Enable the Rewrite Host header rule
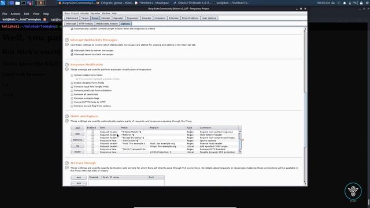Image resolution: width=370 pixels, height=208 pixels. [92, 143]
